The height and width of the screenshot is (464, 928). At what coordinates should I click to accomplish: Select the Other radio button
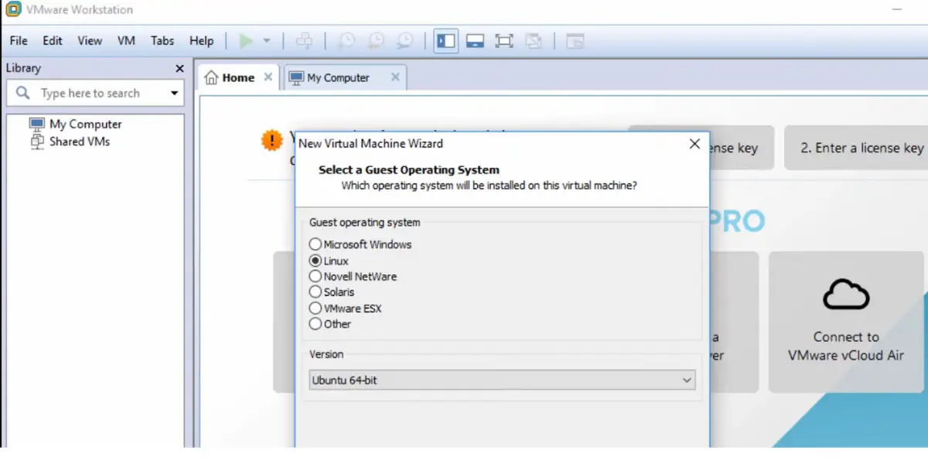(x=316, y=324)
